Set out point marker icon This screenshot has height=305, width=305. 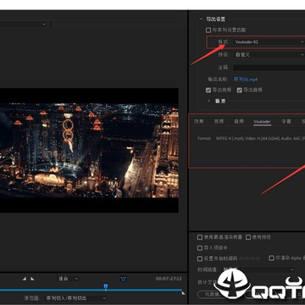tap(32, 279)
